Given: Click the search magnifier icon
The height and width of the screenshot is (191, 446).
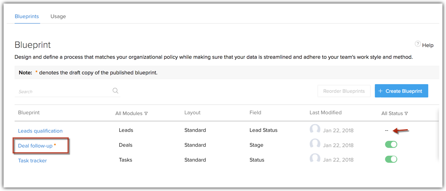Looking at the screenshot, I should pos(115,91).
